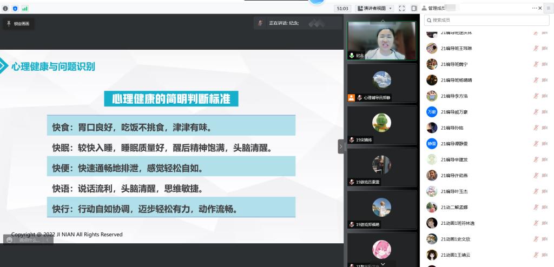Check the green network signal icon
Image resolution: width=554 pixels, height=267 pixels.
click(x=25, y=9)
